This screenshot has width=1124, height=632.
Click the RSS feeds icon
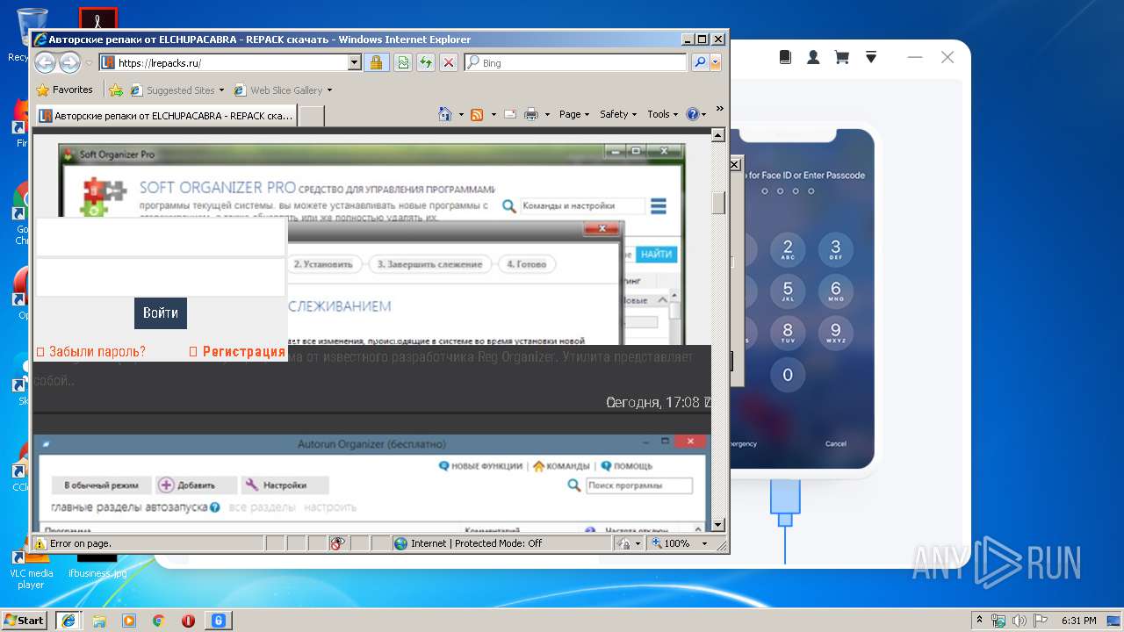point(477,114)
